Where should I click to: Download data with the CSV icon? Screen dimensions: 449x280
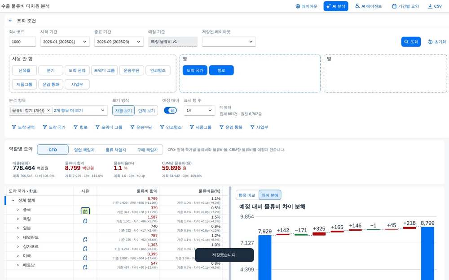[430, 6]
